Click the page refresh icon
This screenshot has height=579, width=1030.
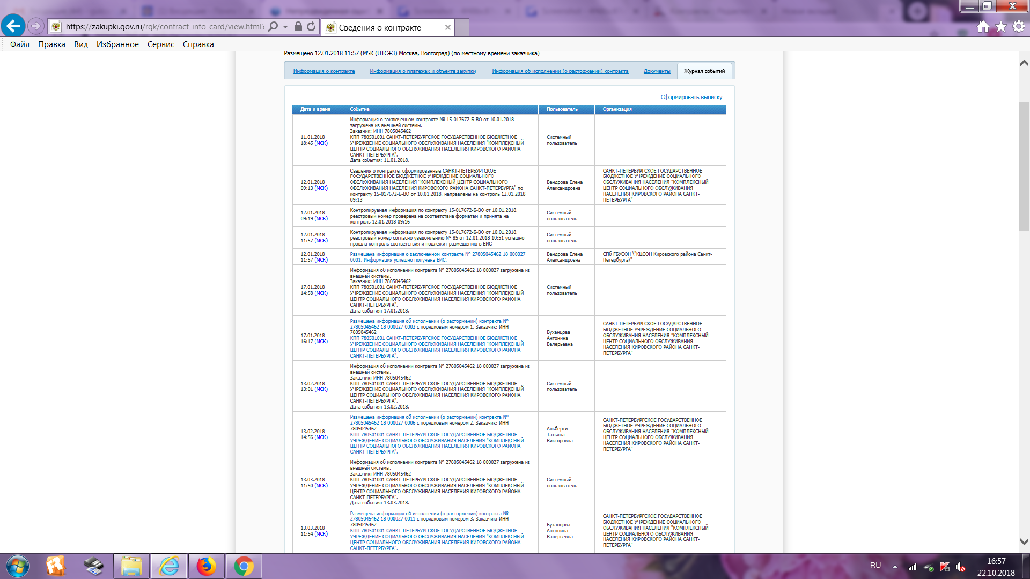coord(311,26)
